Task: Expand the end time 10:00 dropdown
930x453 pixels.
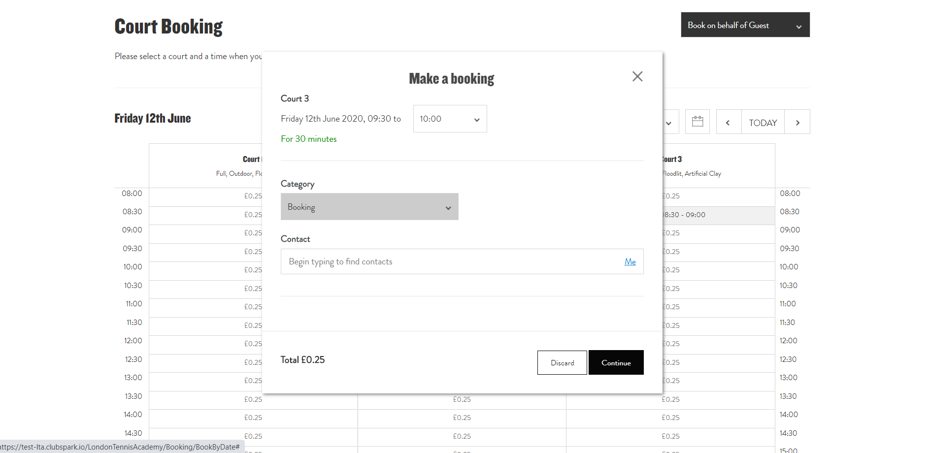Action: pos(449,119)
